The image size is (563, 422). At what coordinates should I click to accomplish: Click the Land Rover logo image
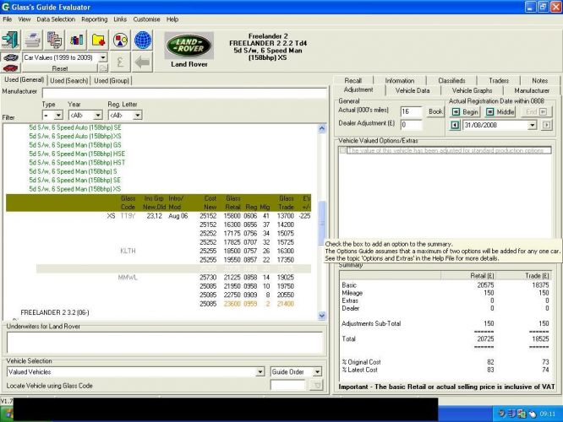point(189,46)
